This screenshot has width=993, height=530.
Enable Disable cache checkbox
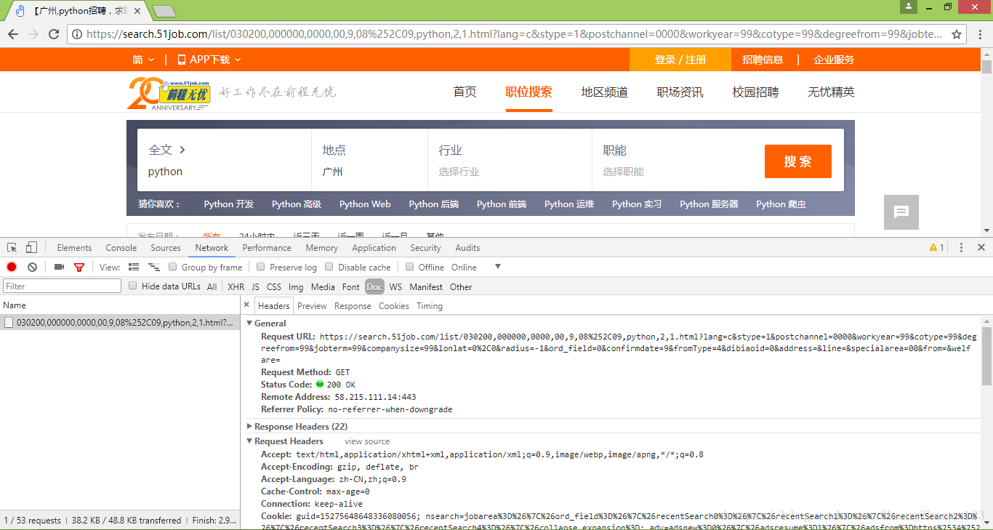329,267
